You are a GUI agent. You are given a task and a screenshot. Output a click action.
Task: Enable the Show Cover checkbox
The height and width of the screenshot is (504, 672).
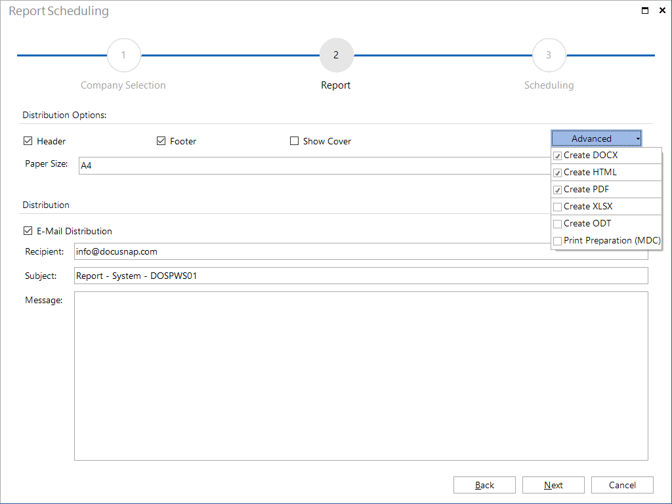tap(294, 141)
